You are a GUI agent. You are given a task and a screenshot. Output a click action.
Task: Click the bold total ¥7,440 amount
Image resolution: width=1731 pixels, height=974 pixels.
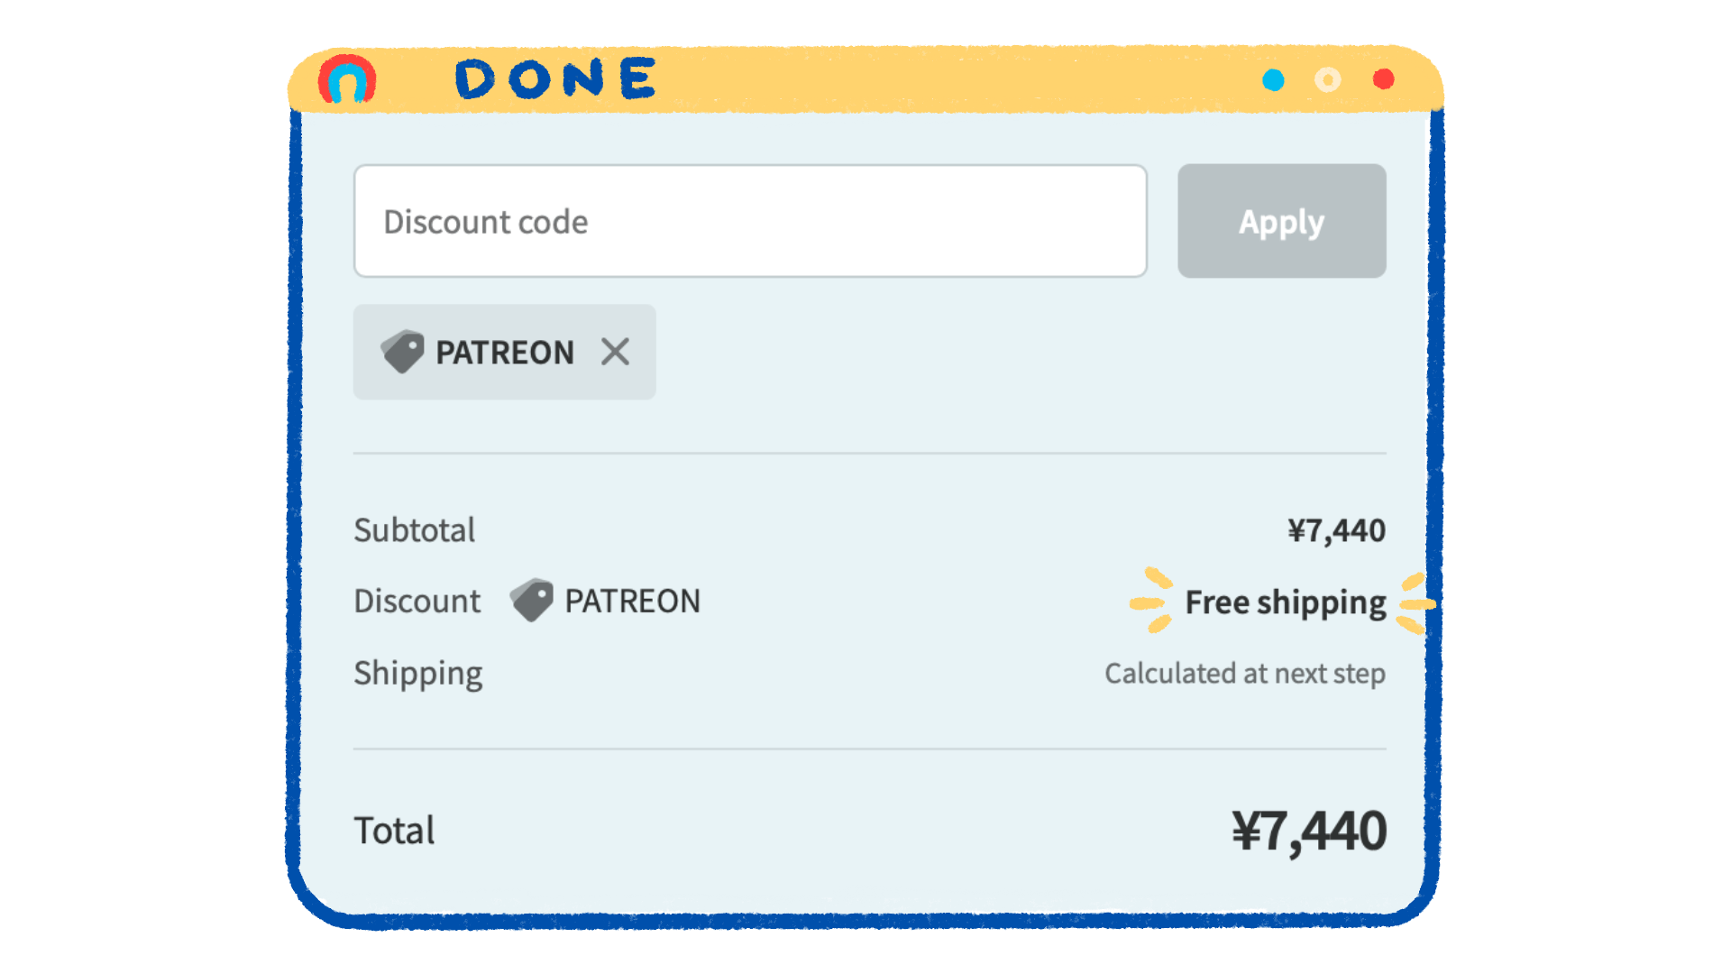pos(1309,832)
